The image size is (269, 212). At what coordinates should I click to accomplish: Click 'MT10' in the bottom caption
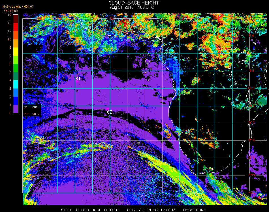tap(66, 210)
